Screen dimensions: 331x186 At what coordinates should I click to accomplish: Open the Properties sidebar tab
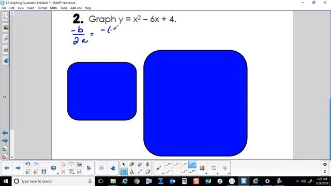(6, 50)
